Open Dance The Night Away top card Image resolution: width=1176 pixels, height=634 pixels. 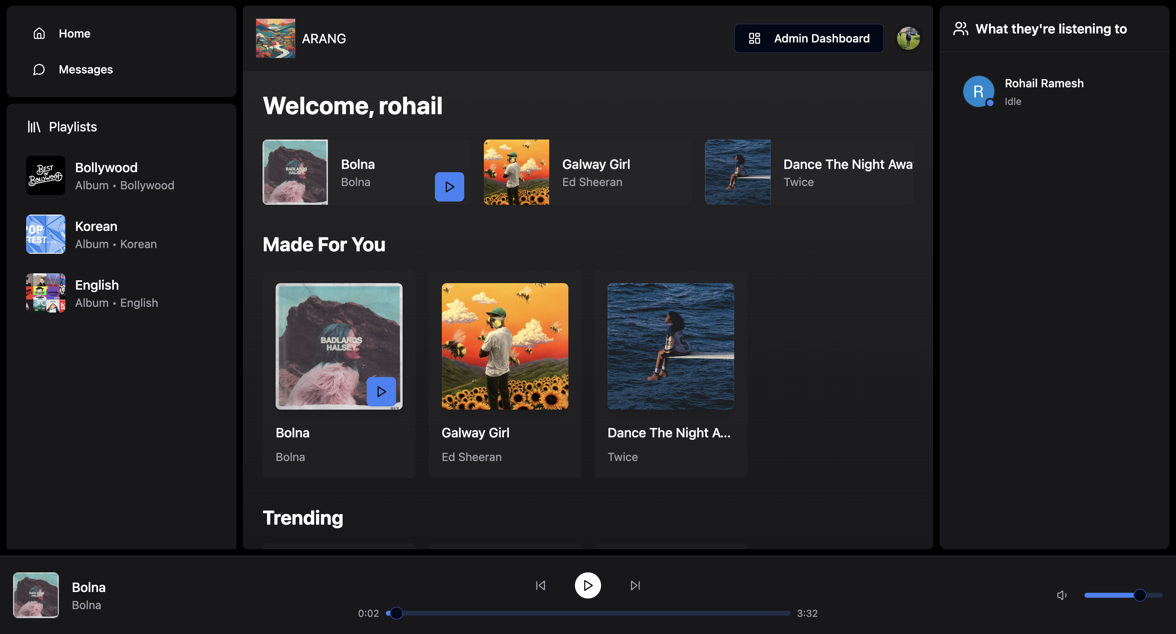click(809, 172)
